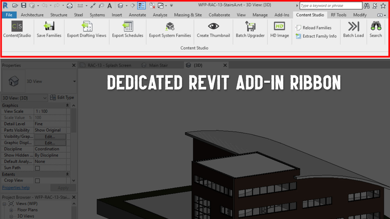
Task: Open the RF Tools ribbon tab
Action: 339,15
